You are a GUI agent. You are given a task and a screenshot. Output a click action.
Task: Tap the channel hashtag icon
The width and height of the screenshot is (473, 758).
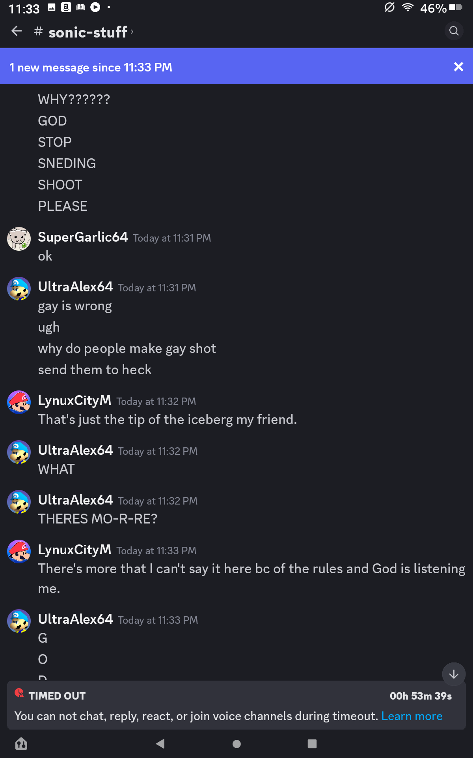point(38,31)
